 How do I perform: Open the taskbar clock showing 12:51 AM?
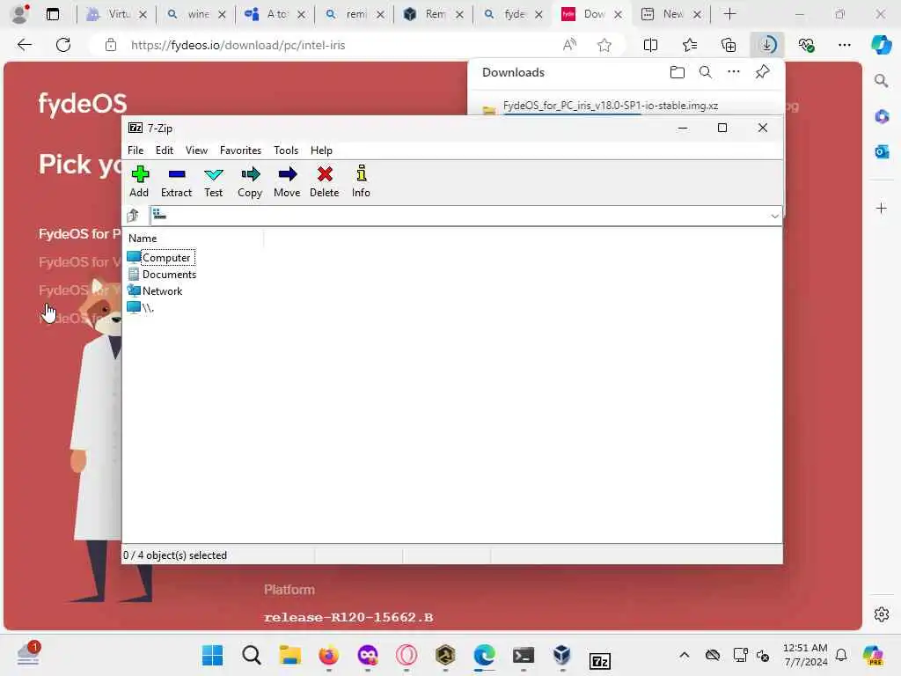click(805, 655)
